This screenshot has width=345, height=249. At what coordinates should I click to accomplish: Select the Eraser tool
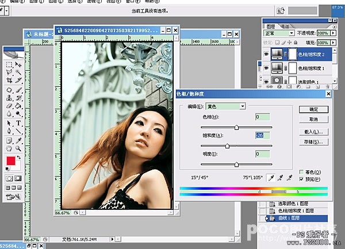tap(9, 106)
